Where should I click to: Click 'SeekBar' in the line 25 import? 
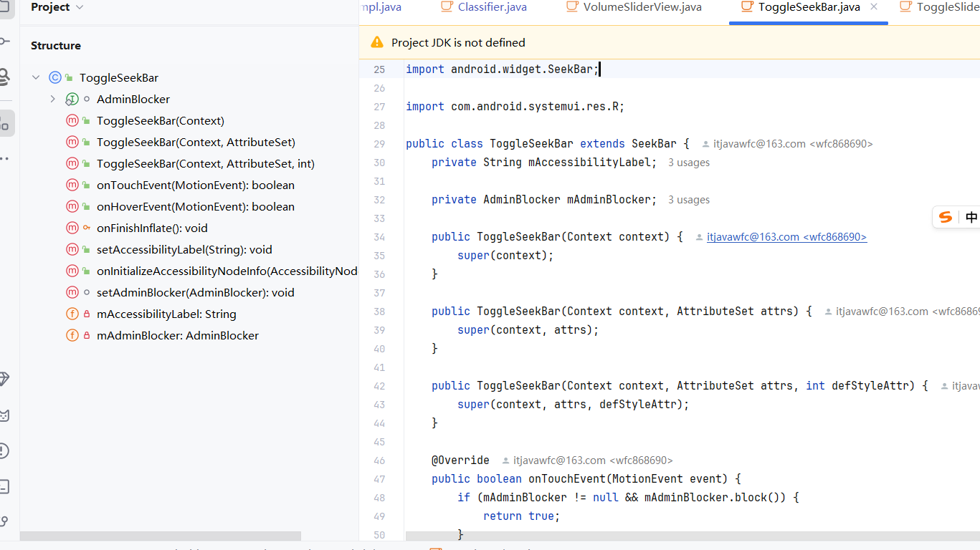tap(570, 69)
